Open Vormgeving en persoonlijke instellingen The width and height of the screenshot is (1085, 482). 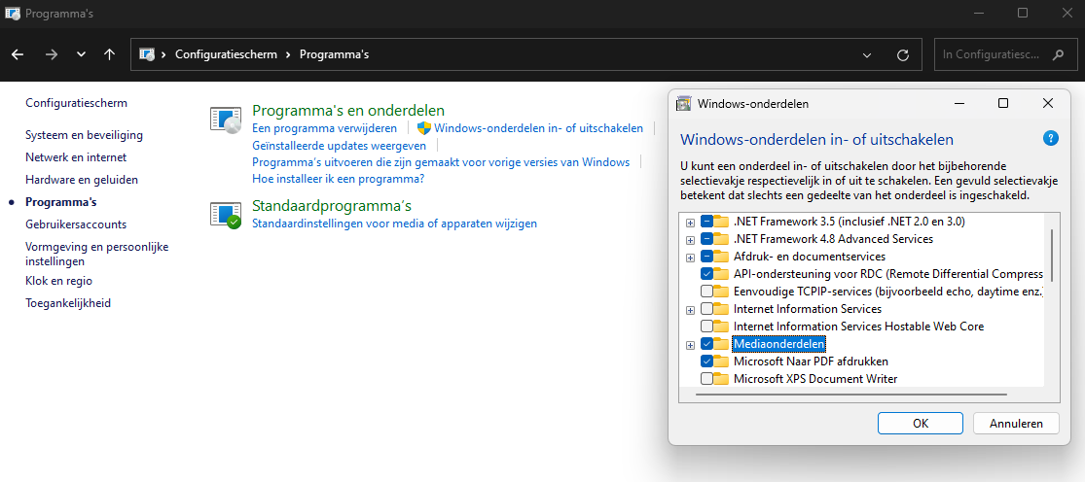coord(97,255)
